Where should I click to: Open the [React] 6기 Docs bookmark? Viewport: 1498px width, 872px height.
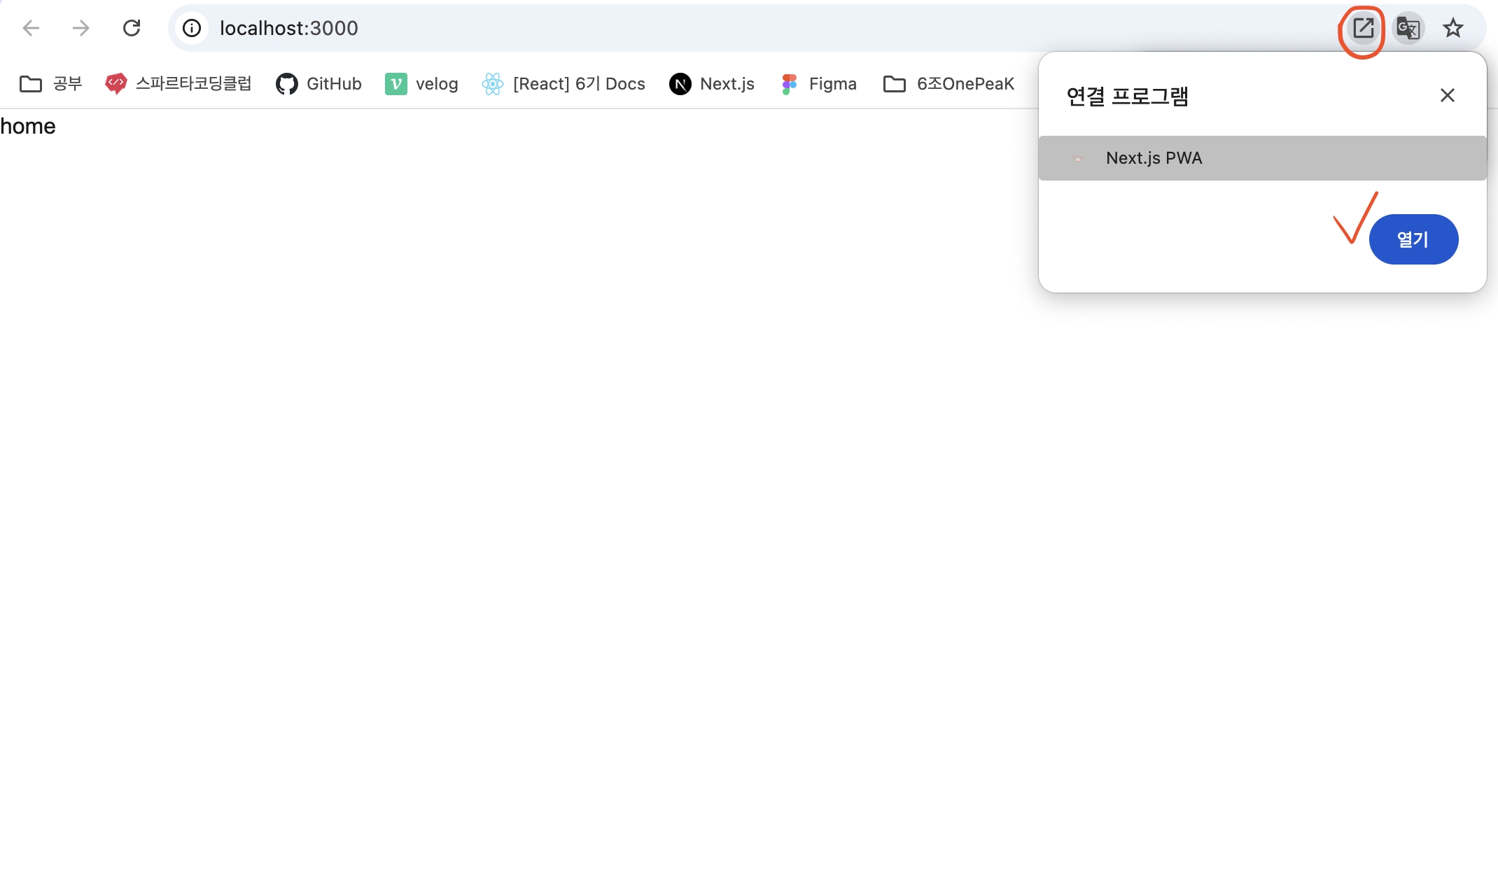coord(564,84)
